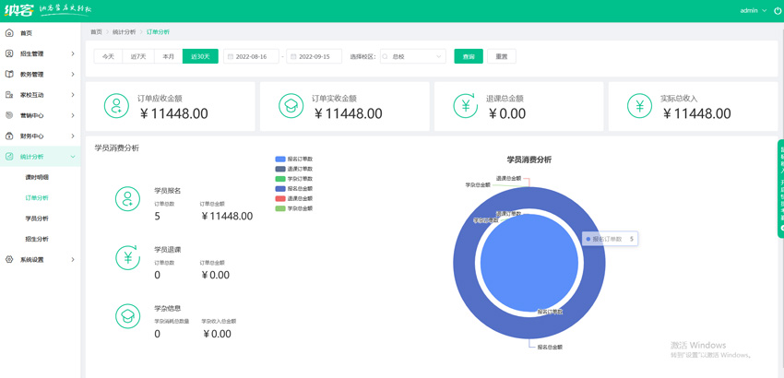Click the end date 2022-09-15 field
Image resolution: width=784 pixels, height=378 pixels.
coord(314,56)
